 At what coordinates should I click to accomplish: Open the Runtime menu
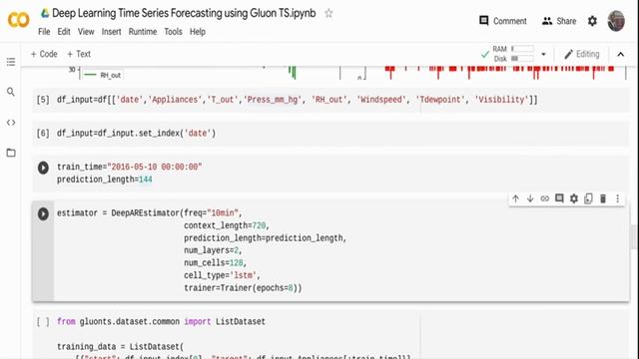[143, 32]
